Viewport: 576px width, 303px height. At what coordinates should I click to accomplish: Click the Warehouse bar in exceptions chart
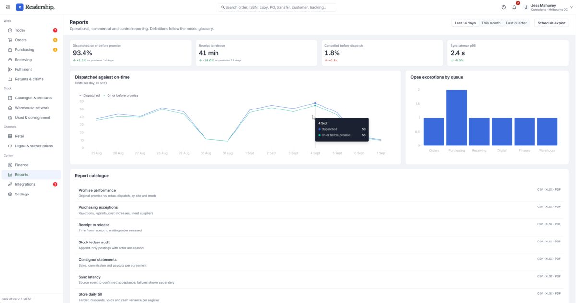[x=547, y=132]
